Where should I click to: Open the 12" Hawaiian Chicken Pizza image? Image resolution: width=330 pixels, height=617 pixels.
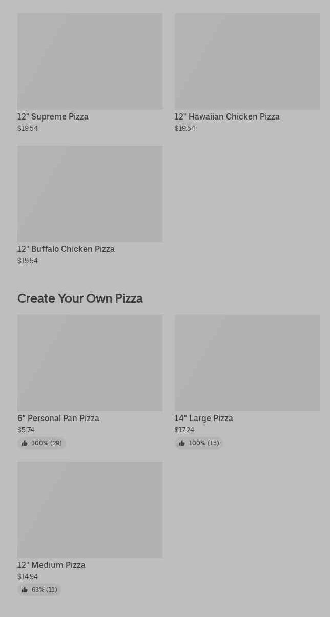click(247, 62)
